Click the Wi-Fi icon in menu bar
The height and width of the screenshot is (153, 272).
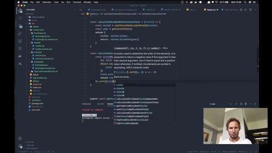[x=216, y=2]
